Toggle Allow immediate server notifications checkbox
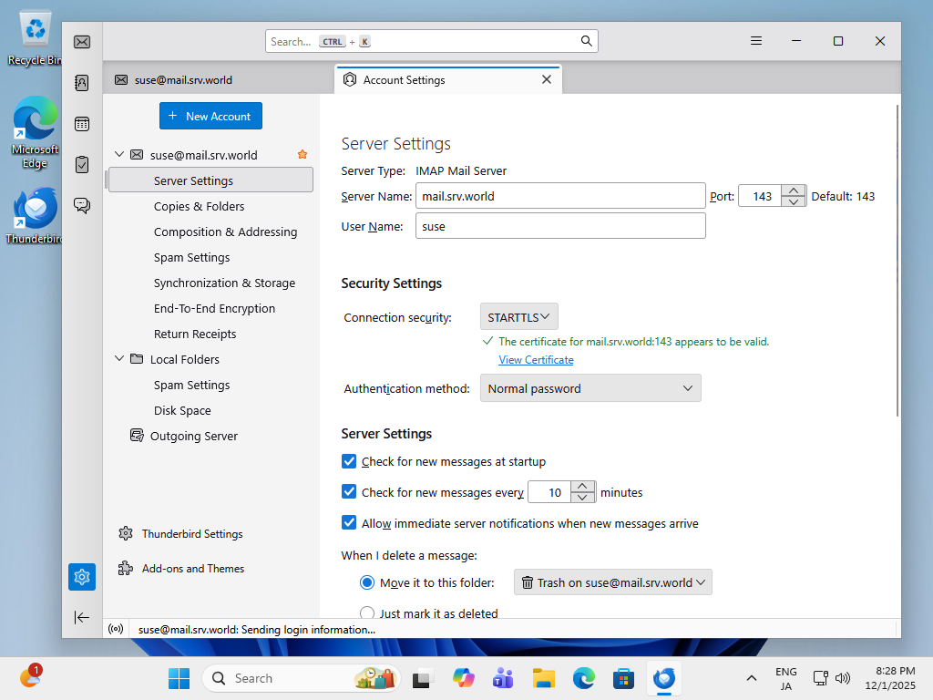This screenshot has width=933, height=700. tap(349, 523)
